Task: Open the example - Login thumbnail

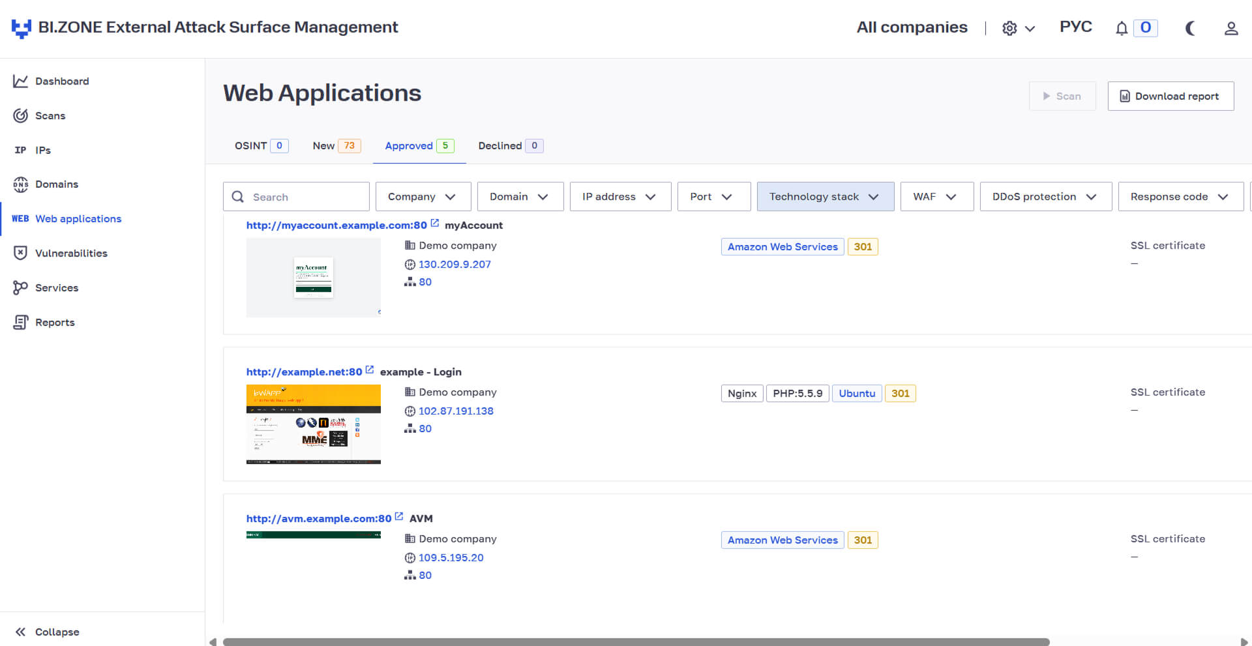Action: pyautogui.click(x=314, y=424)
